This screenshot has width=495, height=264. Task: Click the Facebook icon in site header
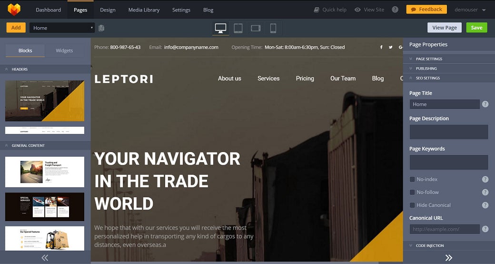(381, 47)
